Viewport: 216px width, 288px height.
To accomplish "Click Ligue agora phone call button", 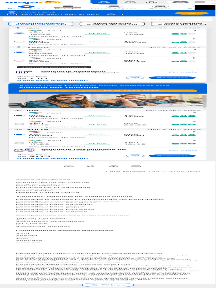I will coord(108,91).
